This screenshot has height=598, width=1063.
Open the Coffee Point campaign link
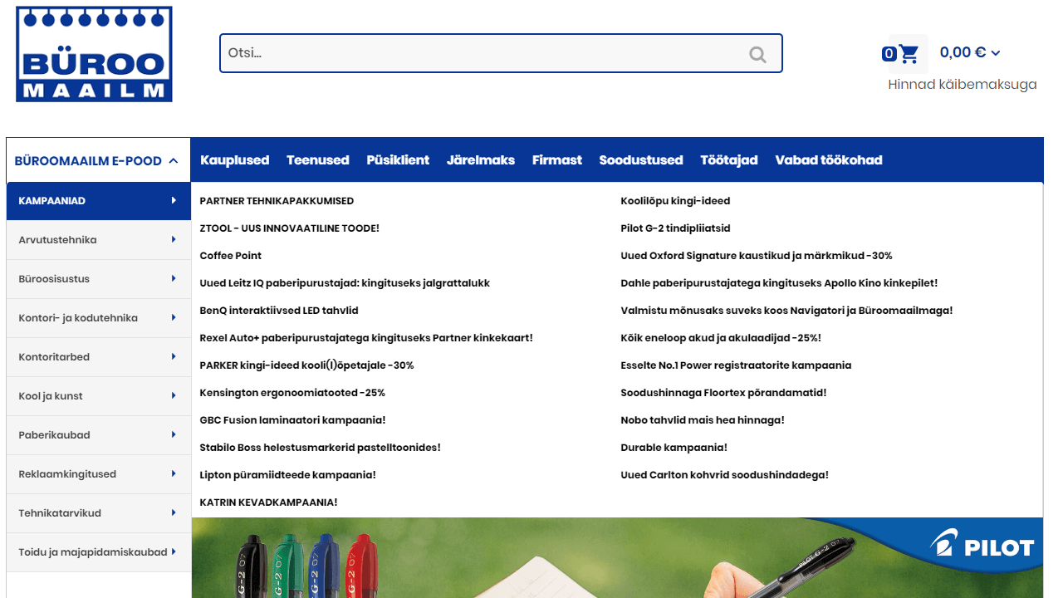click(x=231, y=256)
